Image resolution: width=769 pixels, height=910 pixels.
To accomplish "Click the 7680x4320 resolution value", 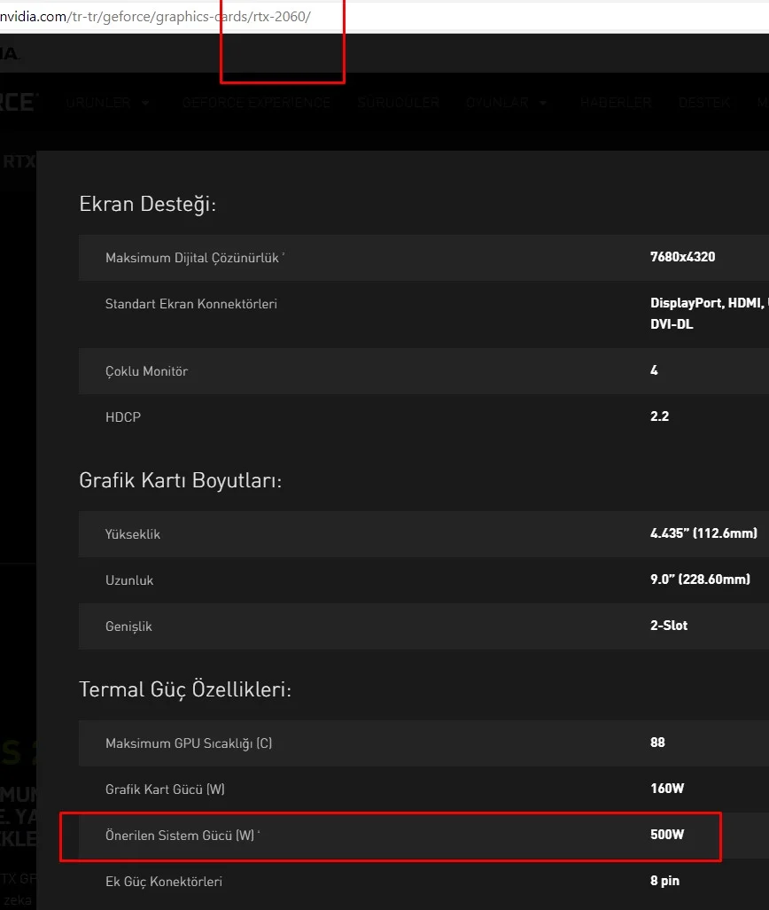I will [682, 257].
